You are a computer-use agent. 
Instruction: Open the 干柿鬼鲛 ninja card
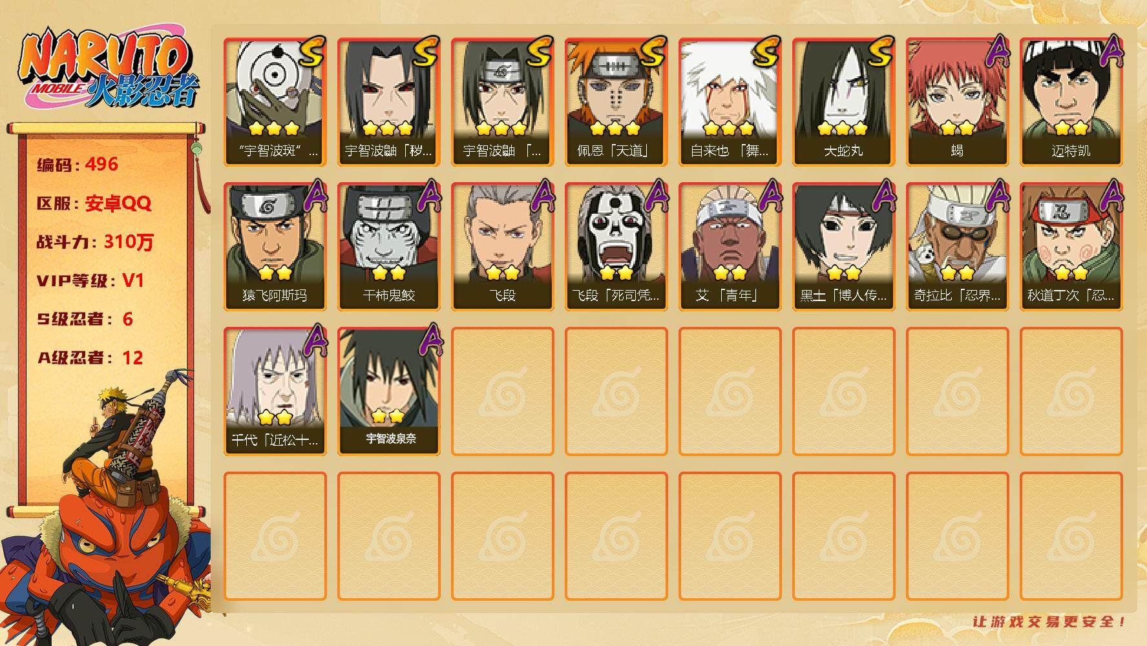click(388, 247)
